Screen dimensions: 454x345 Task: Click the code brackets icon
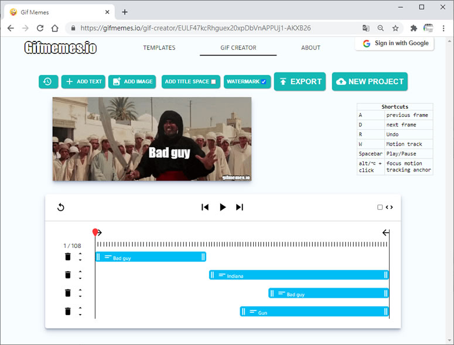point(389,207)
